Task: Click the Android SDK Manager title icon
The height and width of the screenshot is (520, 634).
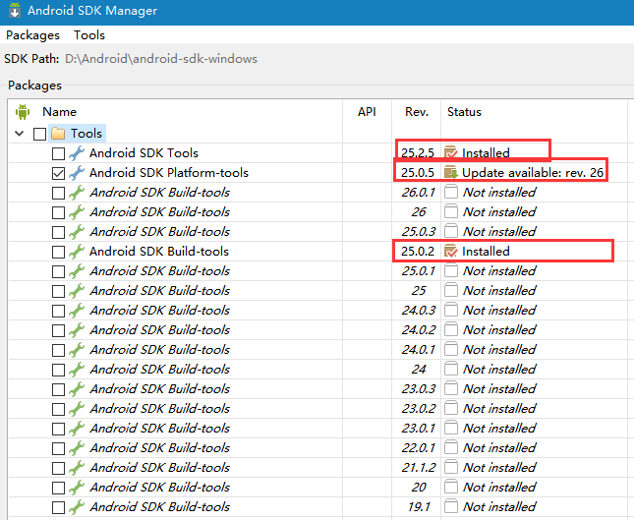Action: pos(15,10)
